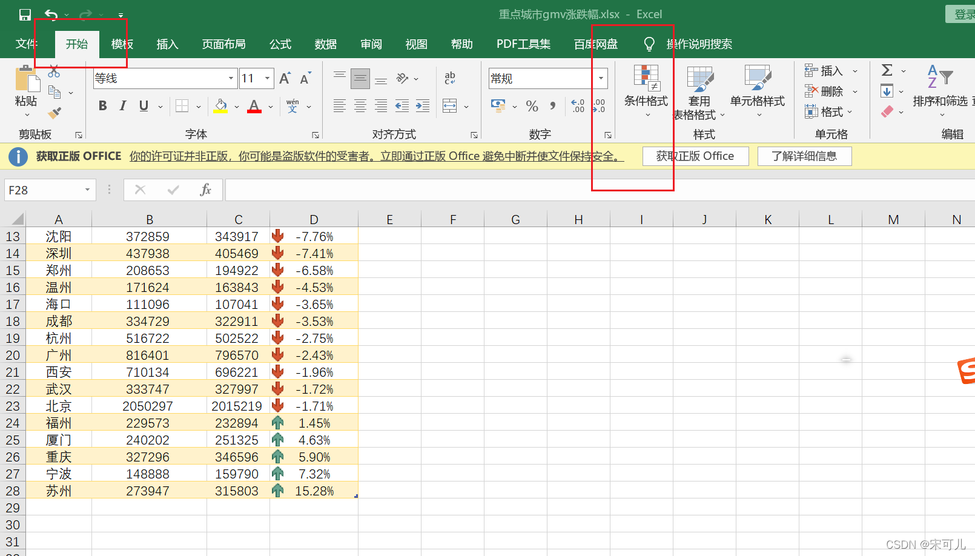This screenshot has height=556, width=975.
Task: Apply comma style number format
Action: pos(553,106)
